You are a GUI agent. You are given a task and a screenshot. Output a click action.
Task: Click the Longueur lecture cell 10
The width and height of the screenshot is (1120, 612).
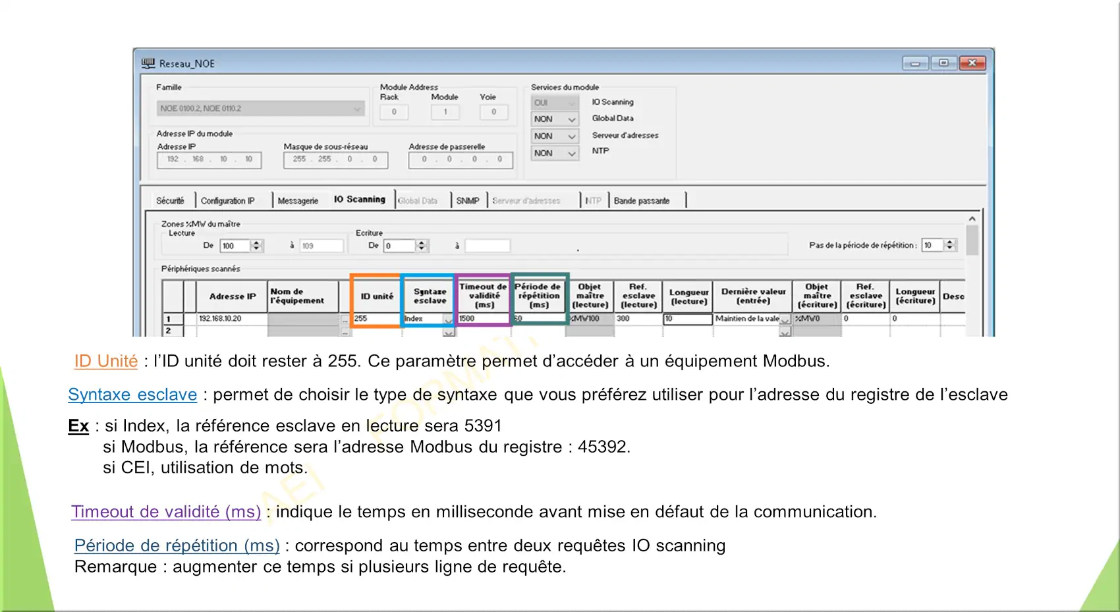click(x=688, y=319)
